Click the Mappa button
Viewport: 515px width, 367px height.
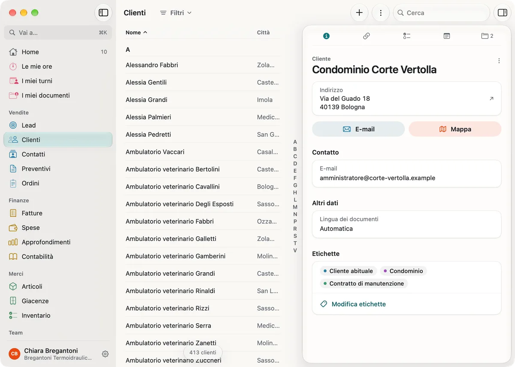[455, 129]
